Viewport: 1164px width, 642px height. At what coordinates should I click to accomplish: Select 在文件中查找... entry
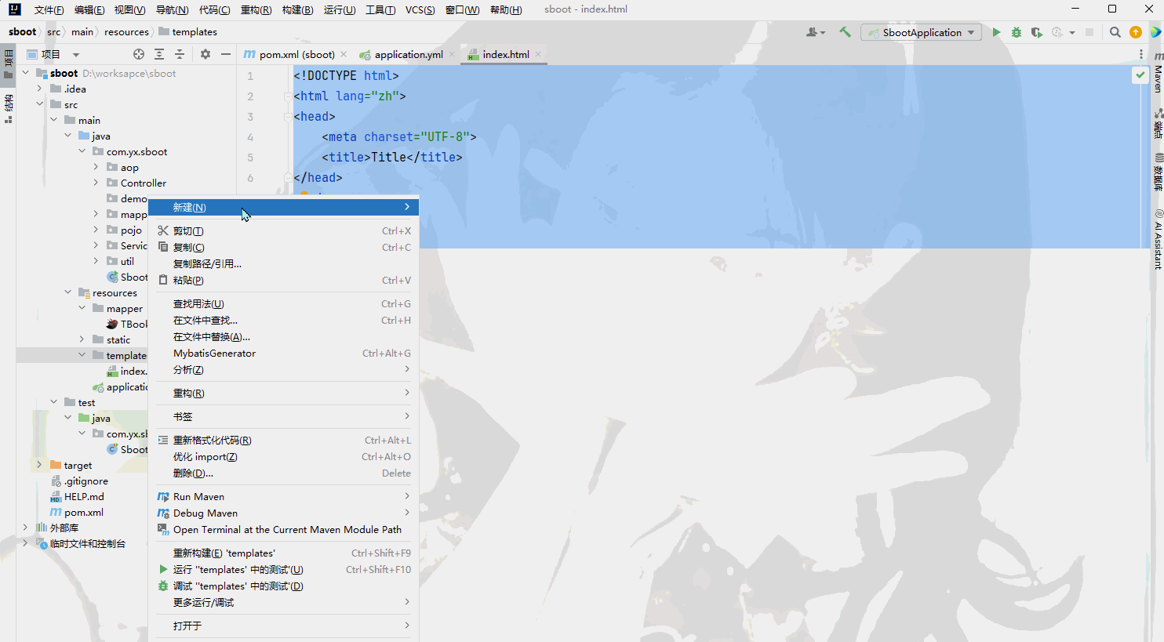coord(283,320)
